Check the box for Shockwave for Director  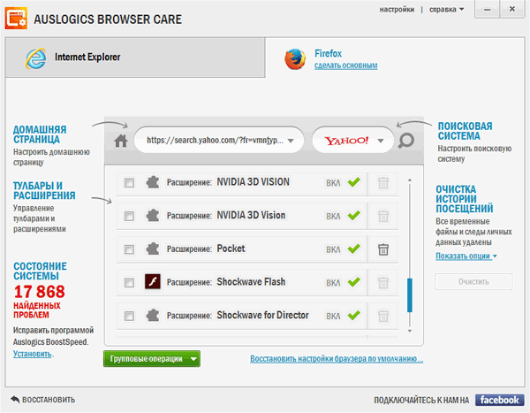click(x=129, y=316)
